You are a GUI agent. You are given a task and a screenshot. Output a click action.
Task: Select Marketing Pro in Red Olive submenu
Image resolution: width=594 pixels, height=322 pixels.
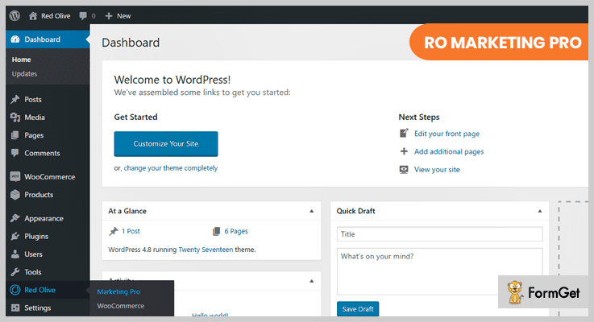pos(118,291)
